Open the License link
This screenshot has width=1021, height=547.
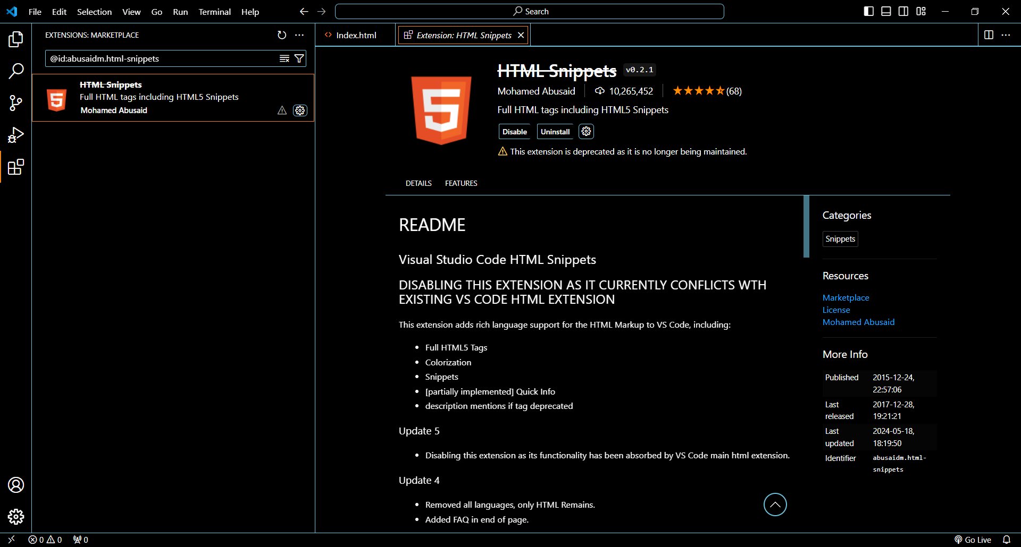[836, 310]
